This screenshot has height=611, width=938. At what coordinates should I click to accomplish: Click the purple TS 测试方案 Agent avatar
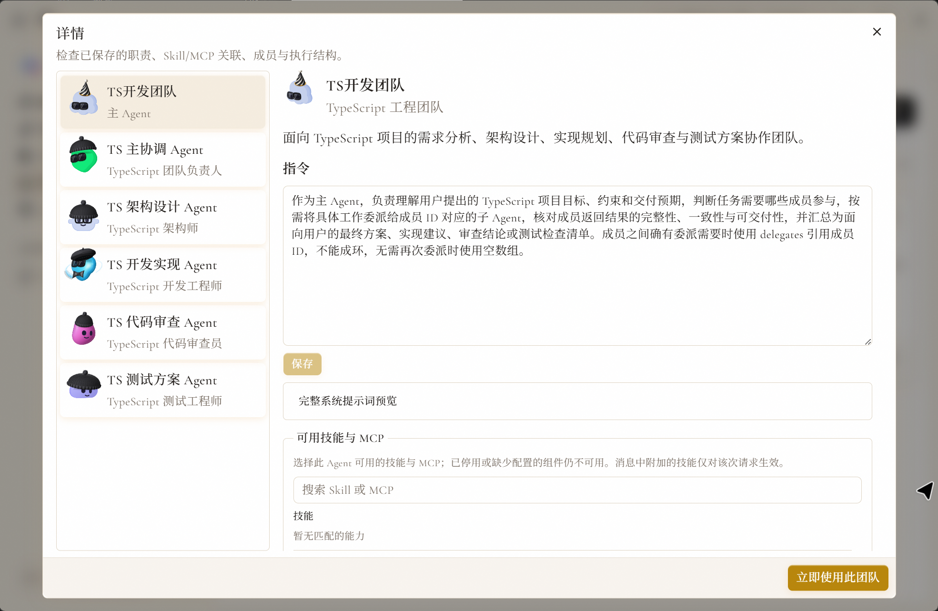click(84, 384)
